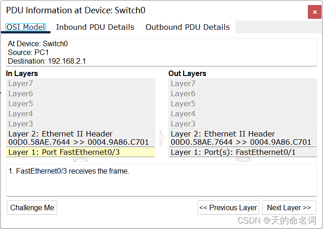This screenshot has width=323, height=229.
Task: Click the right arrow between layer columns
Action: (161, 138)
